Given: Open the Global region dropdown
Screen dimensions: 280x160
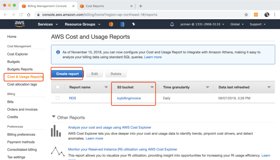Looking at the screenshot, I should (x=237, y=24).
